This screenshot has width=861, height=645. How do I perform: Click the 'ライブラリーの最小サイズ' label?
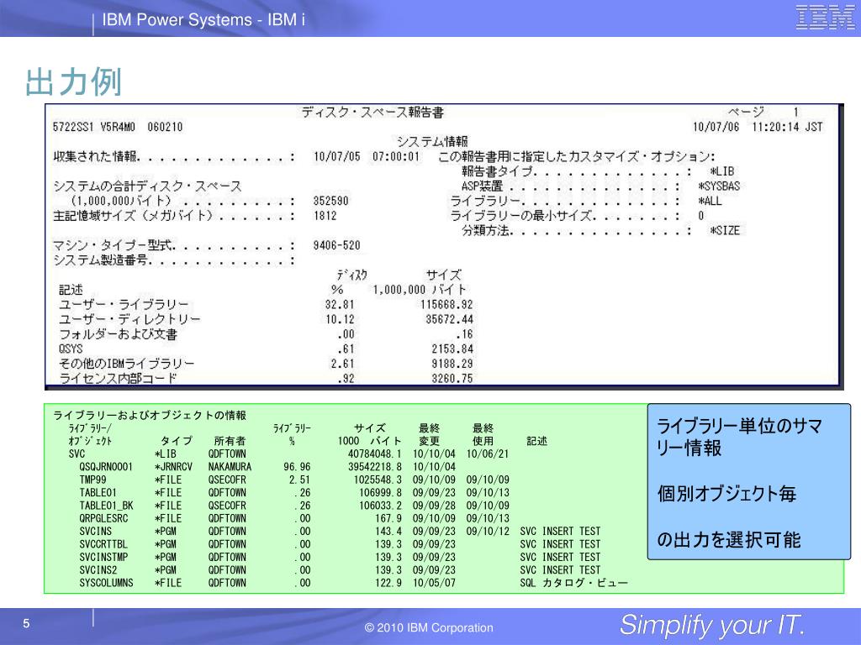[520, 216]
